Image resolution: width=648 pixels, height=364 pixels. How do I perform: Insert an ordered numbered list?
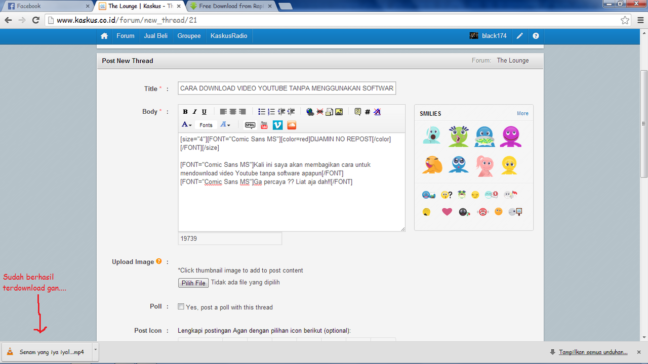click(x=271, y=112)
